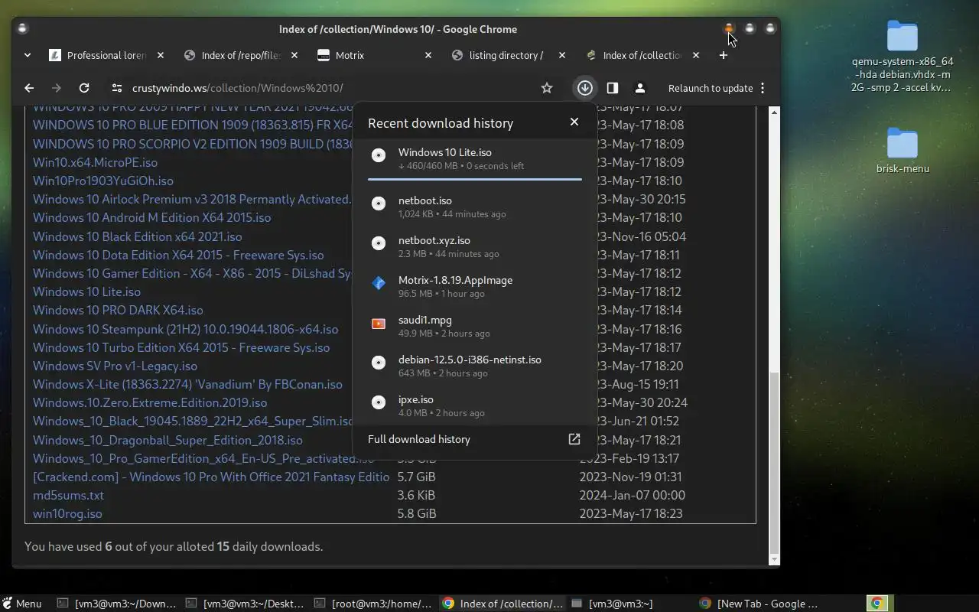This screenshot has height=612, width=979.
Task: Open the desktop folder qemu-system-x86_64
Action: [x=903, y=57]
